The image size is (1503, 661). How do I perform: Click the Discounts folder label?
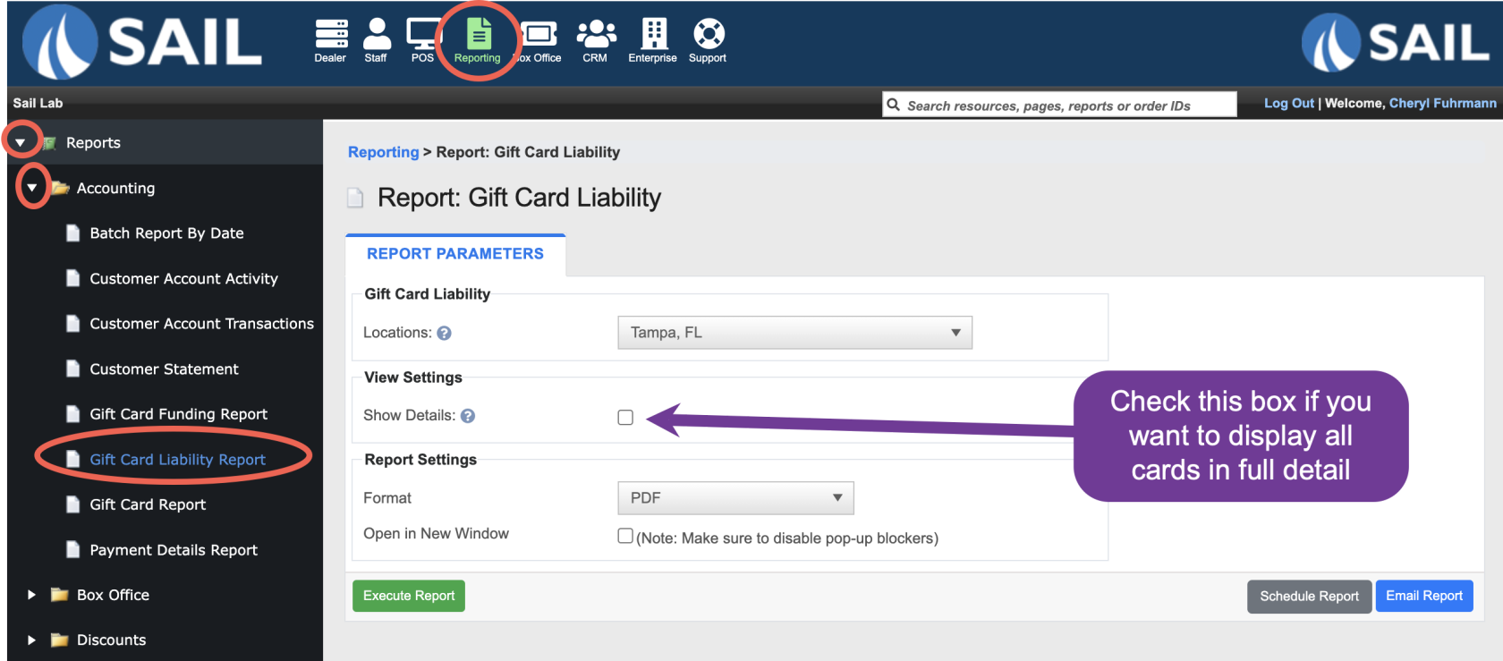111,640
